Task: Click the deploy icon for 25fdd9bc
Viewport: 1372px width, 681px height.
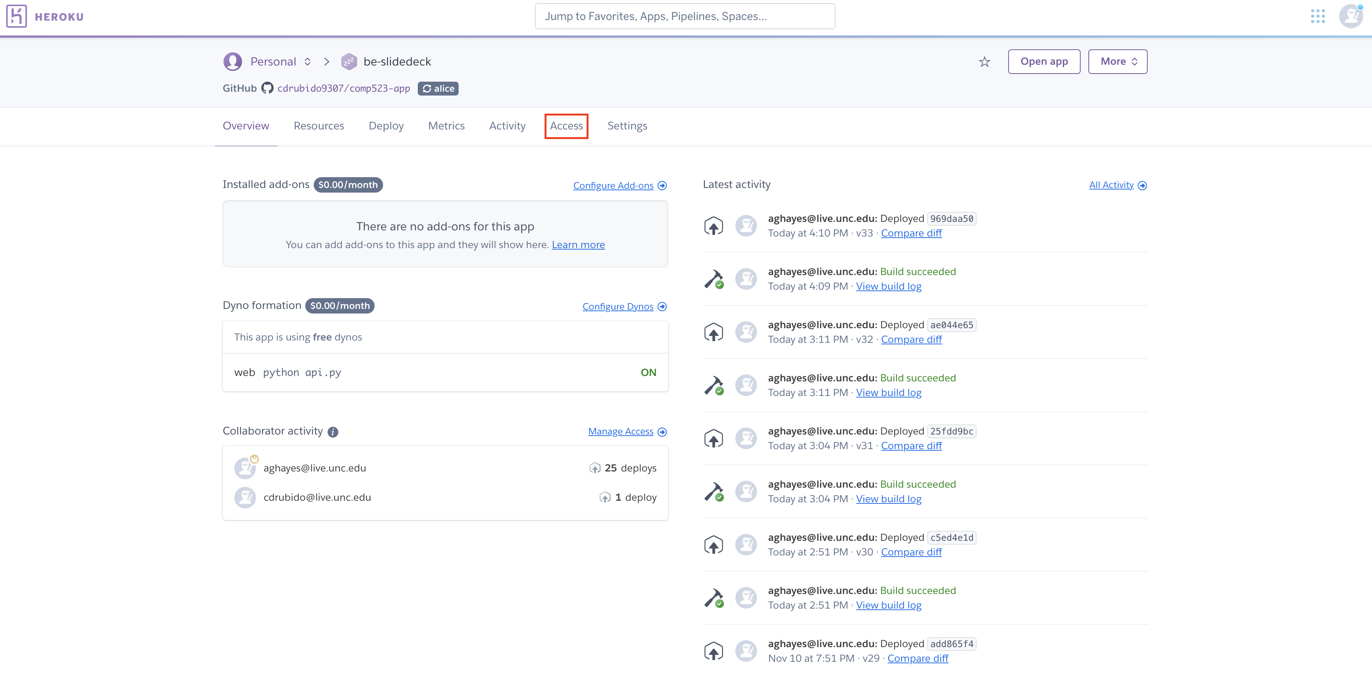Action: (714, 439)
